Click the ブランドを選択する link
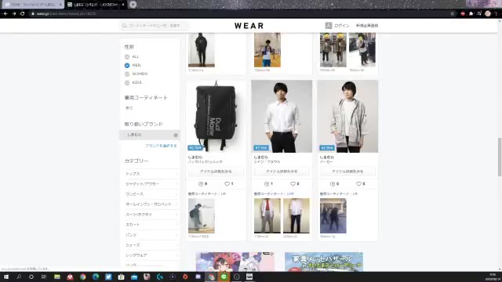The width and height of the screenshot is (502, 282). pos(161,146)
